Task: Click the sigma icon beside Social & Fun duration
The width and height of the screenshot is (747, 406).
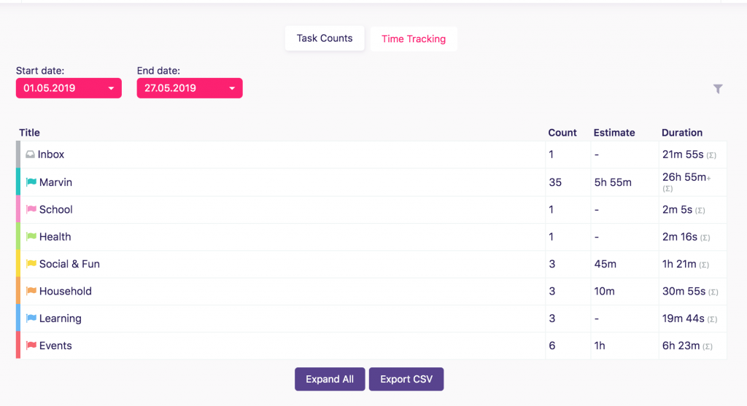Action: tap(704, 265)
